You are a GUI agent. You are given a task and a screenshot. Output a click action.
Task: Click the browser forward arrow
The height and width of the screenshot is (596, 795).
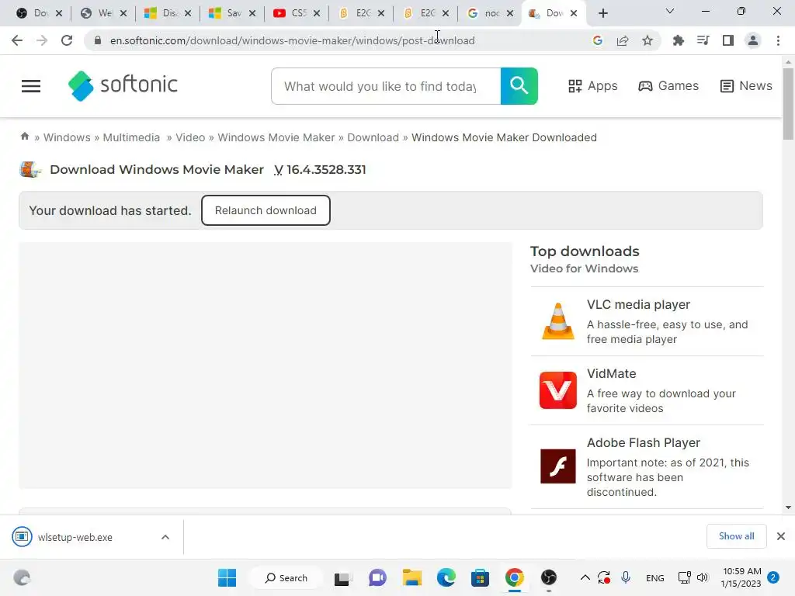[42, 40]
